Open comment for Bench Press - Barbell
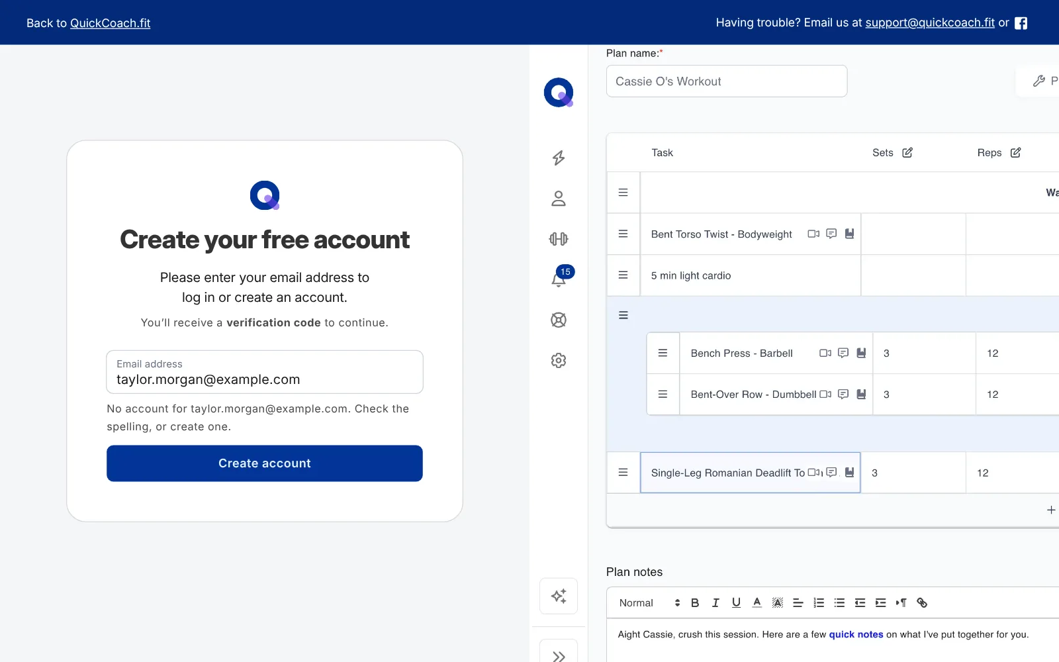1059x662 pixels. coord(843,353)
